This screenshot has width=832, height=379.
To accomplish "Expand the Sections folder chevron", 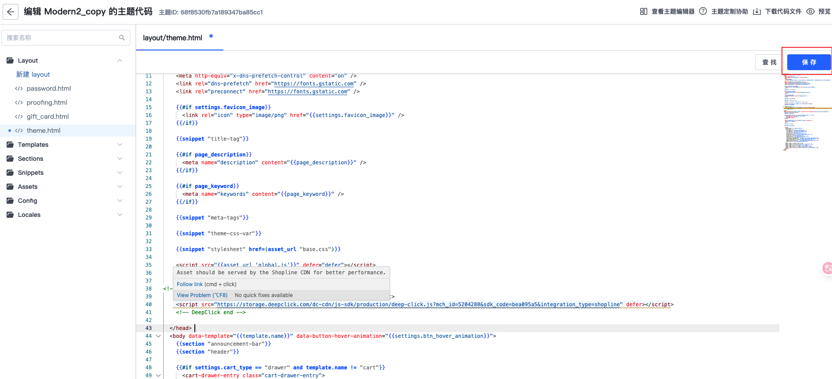I will (x=120, y=159).
